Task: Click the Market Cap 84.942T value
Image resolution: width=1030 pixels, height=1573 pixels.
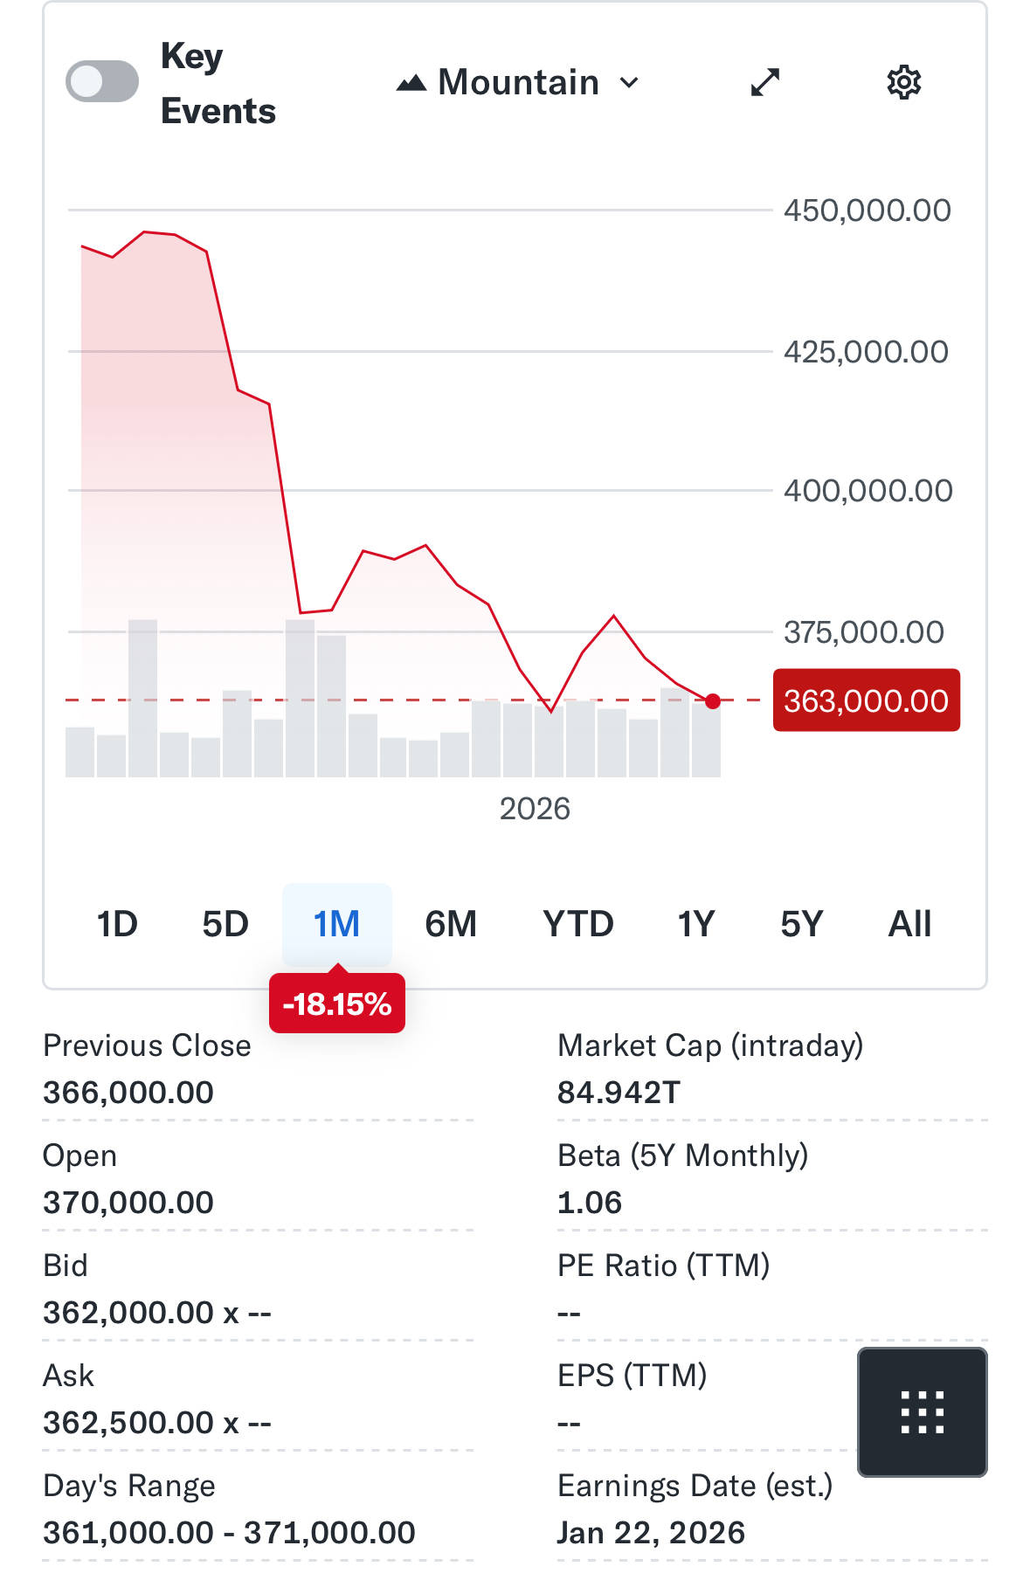Action: pyautogui.click(x=619, y=1093)
